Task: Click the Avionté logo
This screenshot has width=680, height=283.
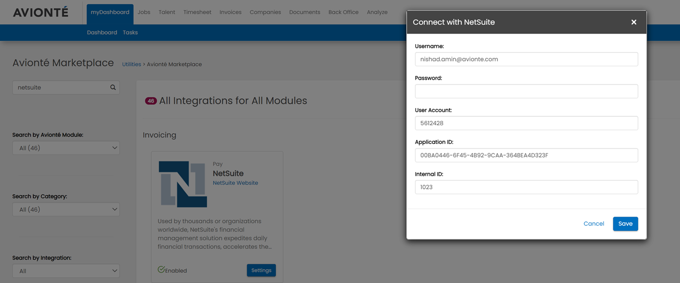Action: point(40,12)
